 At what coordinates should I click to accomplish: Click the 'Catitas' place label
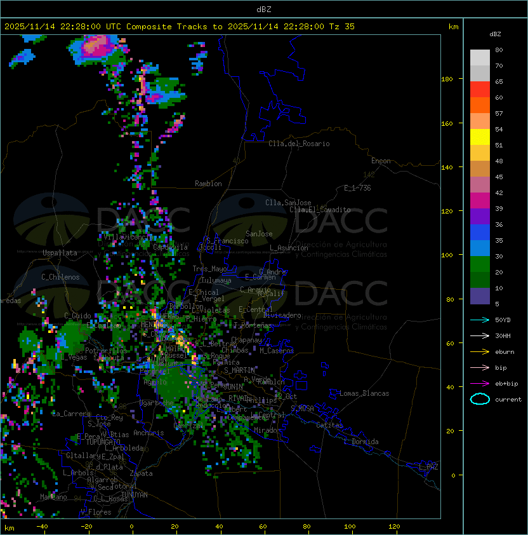click(329, 425)
